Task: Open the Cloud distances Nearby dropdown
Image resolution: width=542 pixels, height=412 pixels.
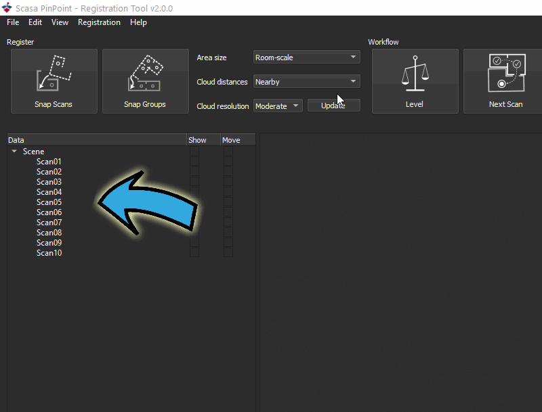Action: click(x=307, y=82)
